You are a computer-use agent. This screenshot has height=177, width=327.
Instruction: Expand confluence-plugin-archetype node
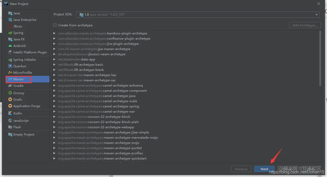tap(54, 39)
